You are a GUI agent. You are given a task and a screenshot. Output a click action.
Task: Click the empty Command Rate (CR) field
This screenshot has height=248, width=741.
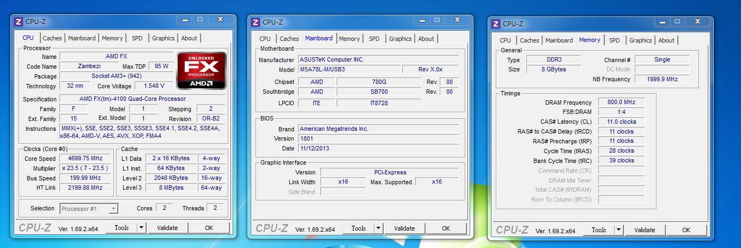coord(621,171)
